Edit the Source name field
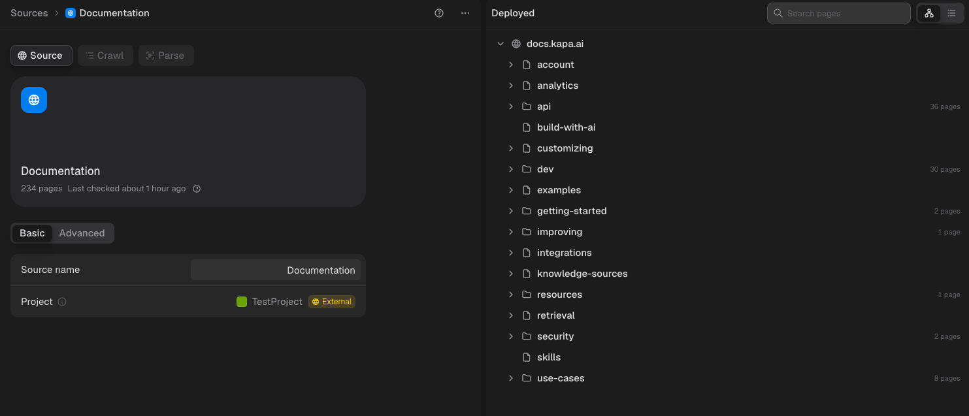 click(276, 270)
